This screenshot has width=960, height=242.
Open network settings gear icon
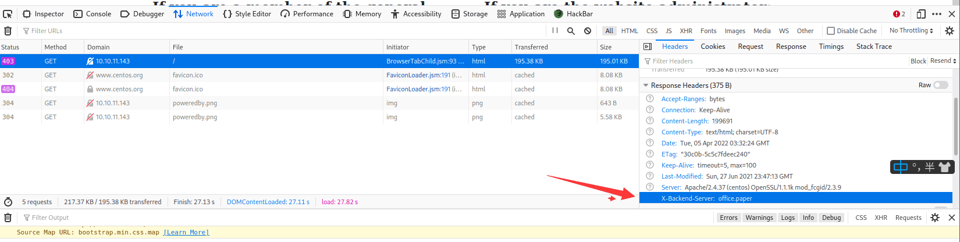point(950,31)
